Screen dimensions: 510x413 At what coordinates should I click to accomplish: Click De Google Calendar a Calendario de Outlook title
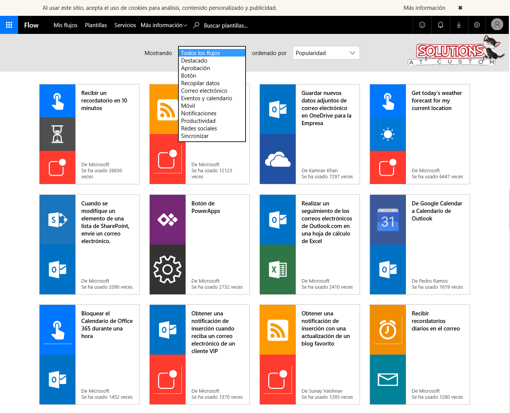point(437,211)
